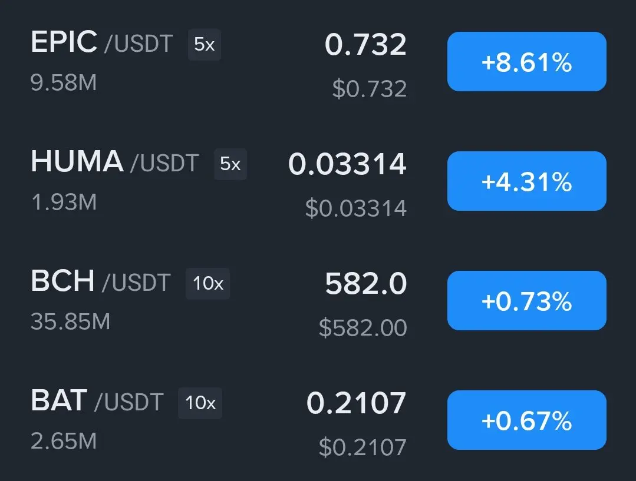Click the HUMA last price 0.03314
The height and width of the screenshot is (481, 636).
347,164
